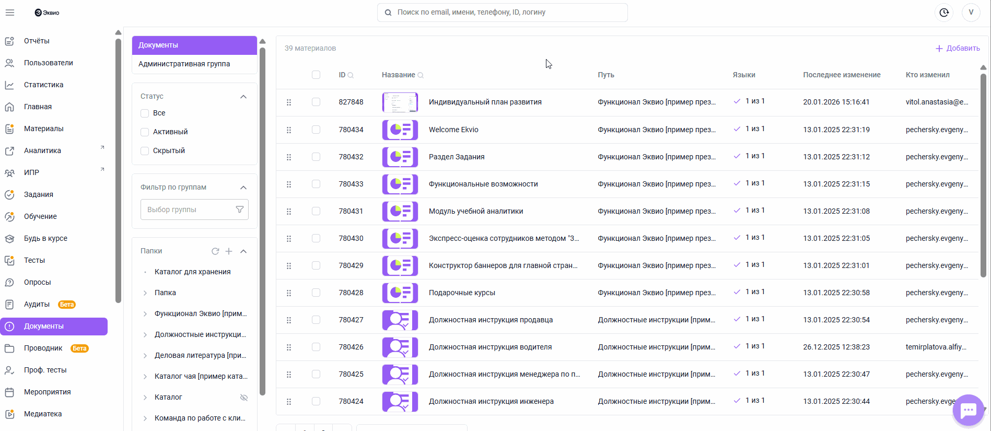The height and width of the screenshot is (431, 991).
Task: Expand the Деловая литература folder
Action: coord(145,356)
